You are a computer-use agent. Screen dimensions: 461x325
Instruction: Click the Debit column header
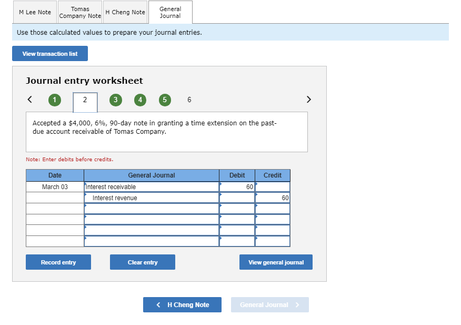point(237,175)
